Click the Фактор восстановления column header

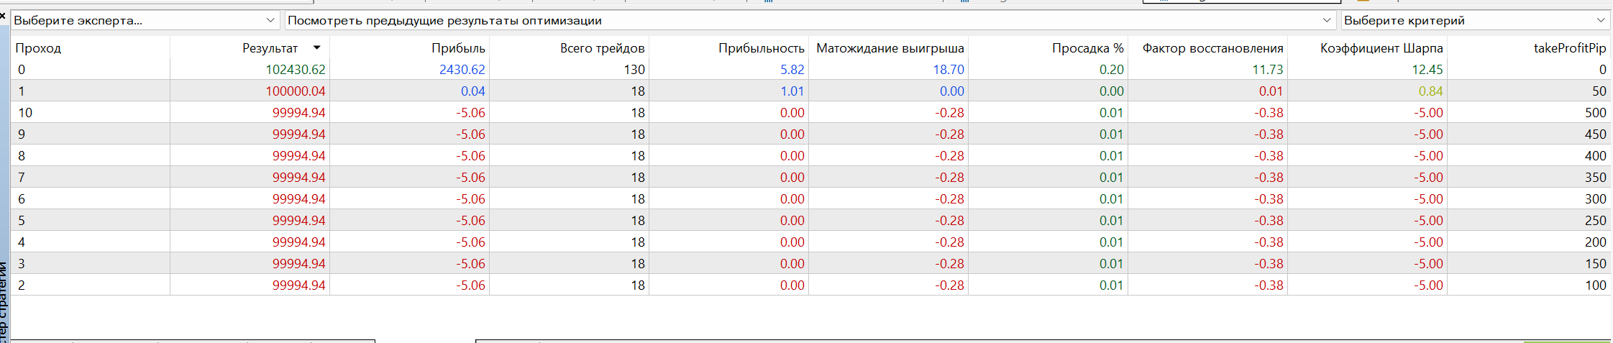coord(1212,48)
